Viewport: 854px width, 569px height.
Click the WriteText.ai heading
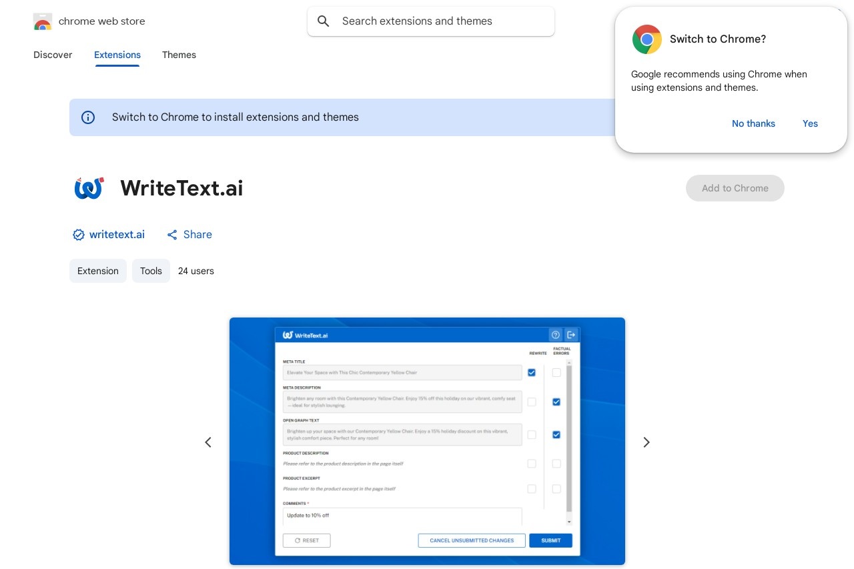(x=181, y=188)
